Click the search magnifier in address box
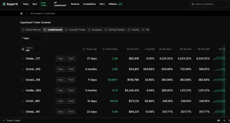Image resolution: width=230 pixels, height=123 pixels. tap(193, 4)
